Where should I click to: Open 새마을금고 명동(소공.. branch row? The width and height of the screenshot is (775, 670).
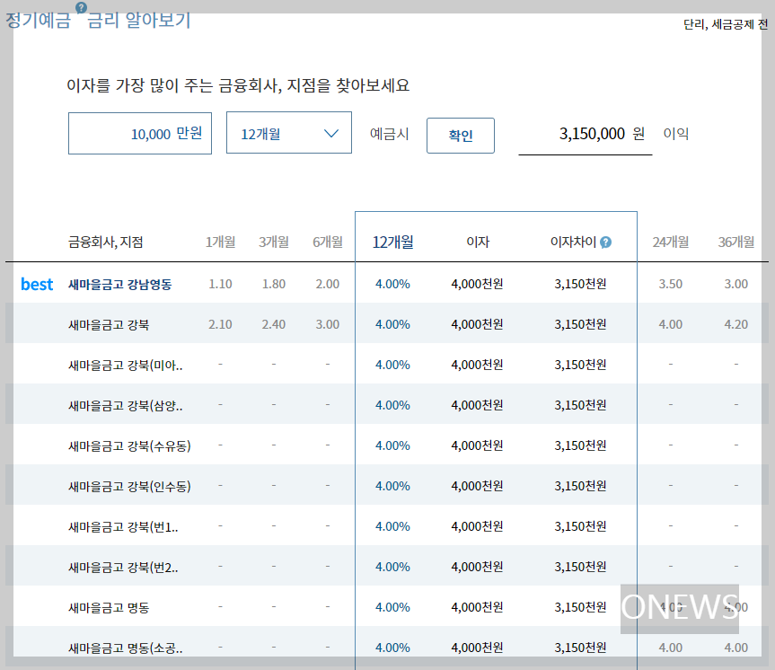pyautogui.click(x=388, y=648)
